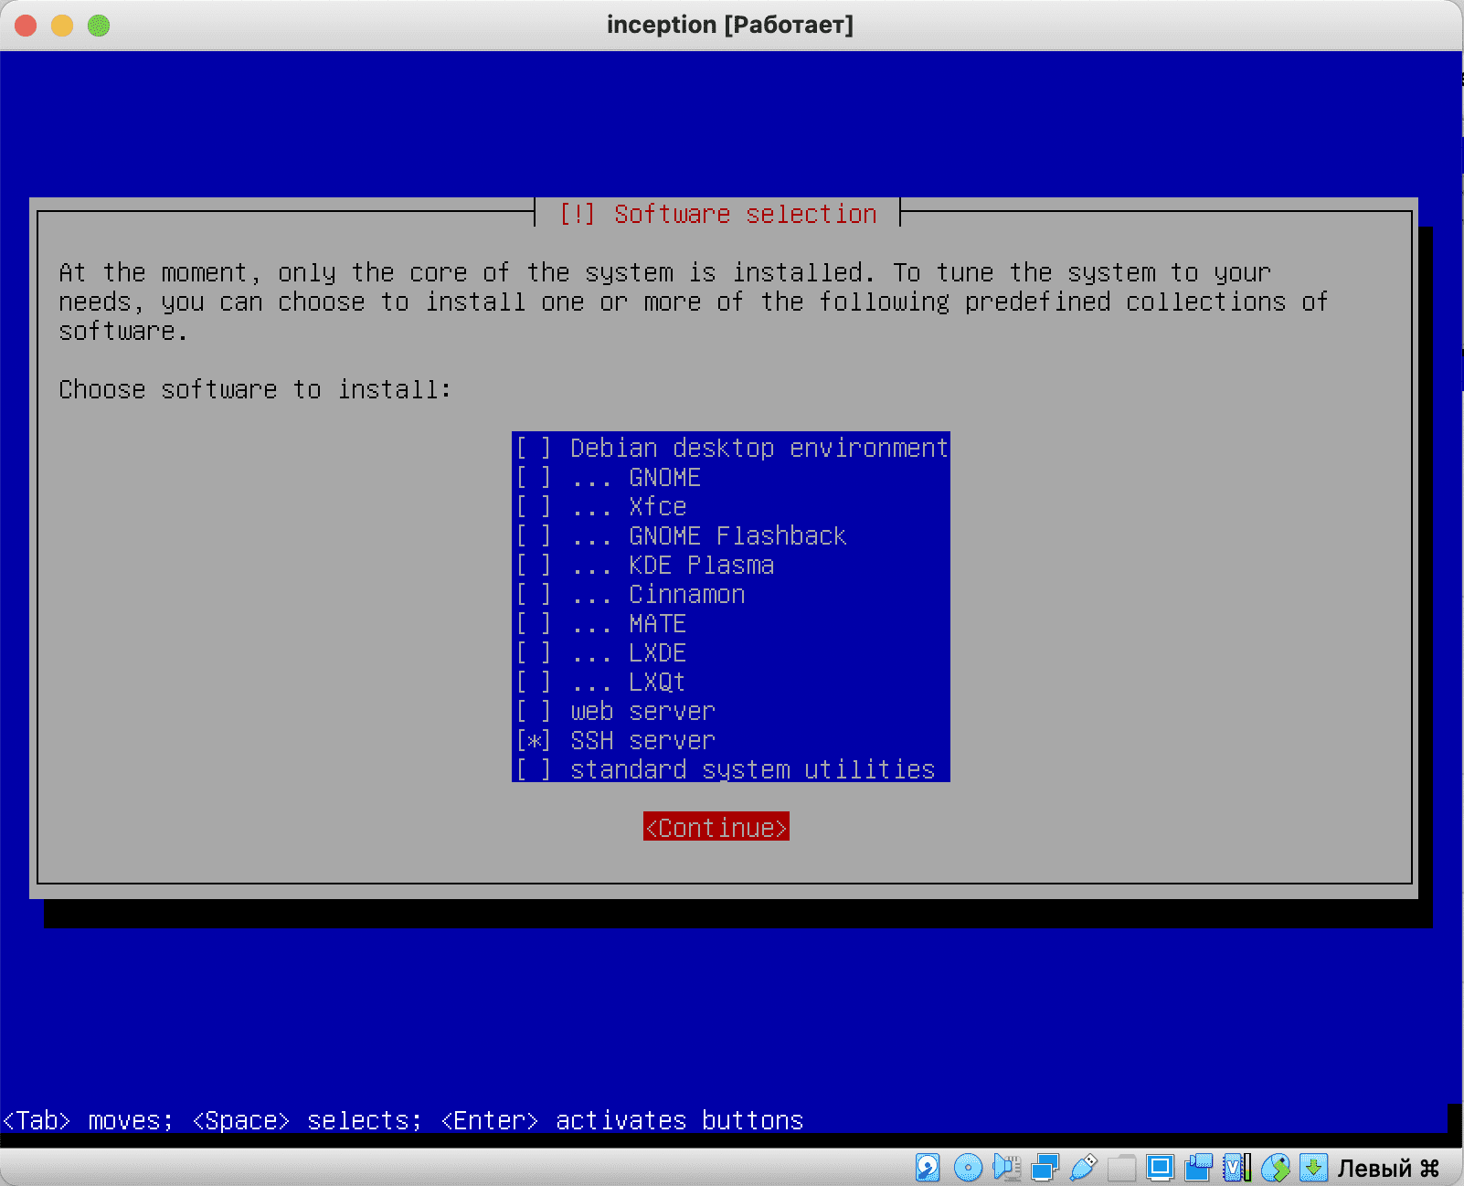Open the USB devices status icon
The width and height of the screenshot is (1464, 1186).
pyautogui.click(x=1083, y=1167)
